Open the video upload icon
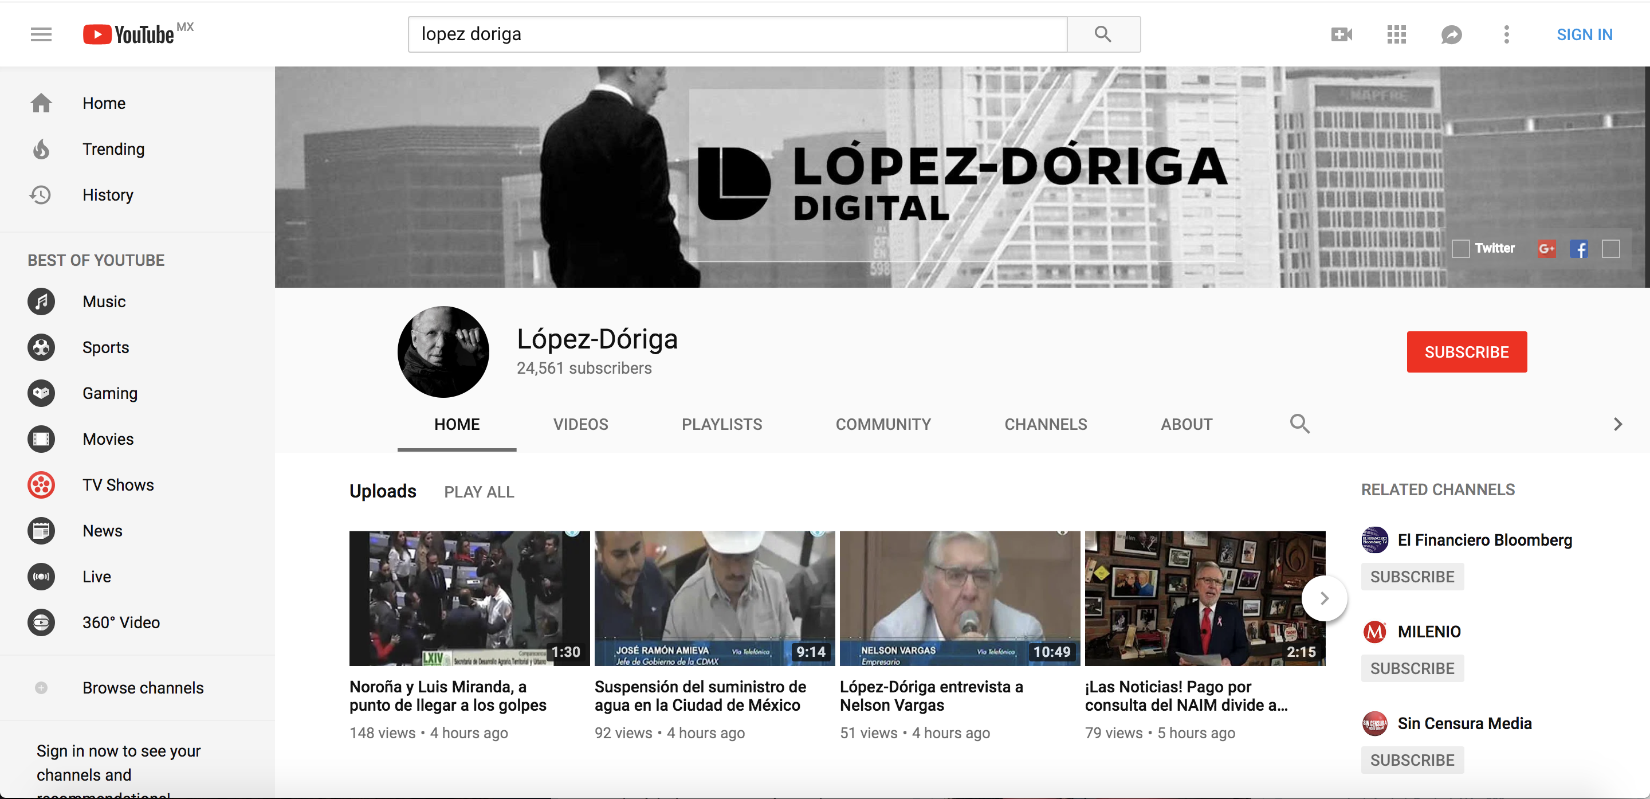This screenshot has width=1650, height=799. [x=1341, y=34]
